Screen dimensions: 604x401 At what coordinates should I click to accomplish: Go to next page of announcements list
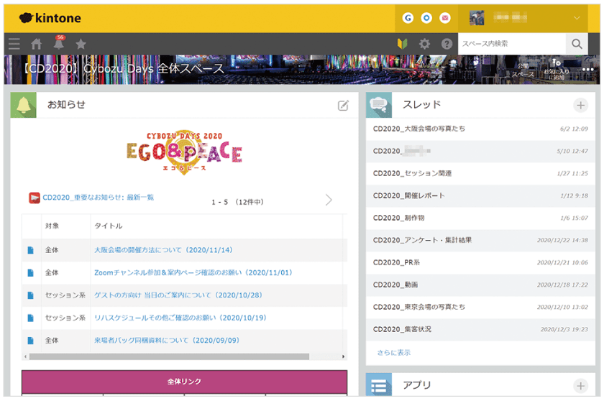[329, 200]
